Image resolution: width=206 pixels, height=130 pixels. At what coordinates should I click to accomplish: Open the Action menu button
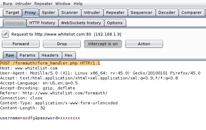click(144, 44)
